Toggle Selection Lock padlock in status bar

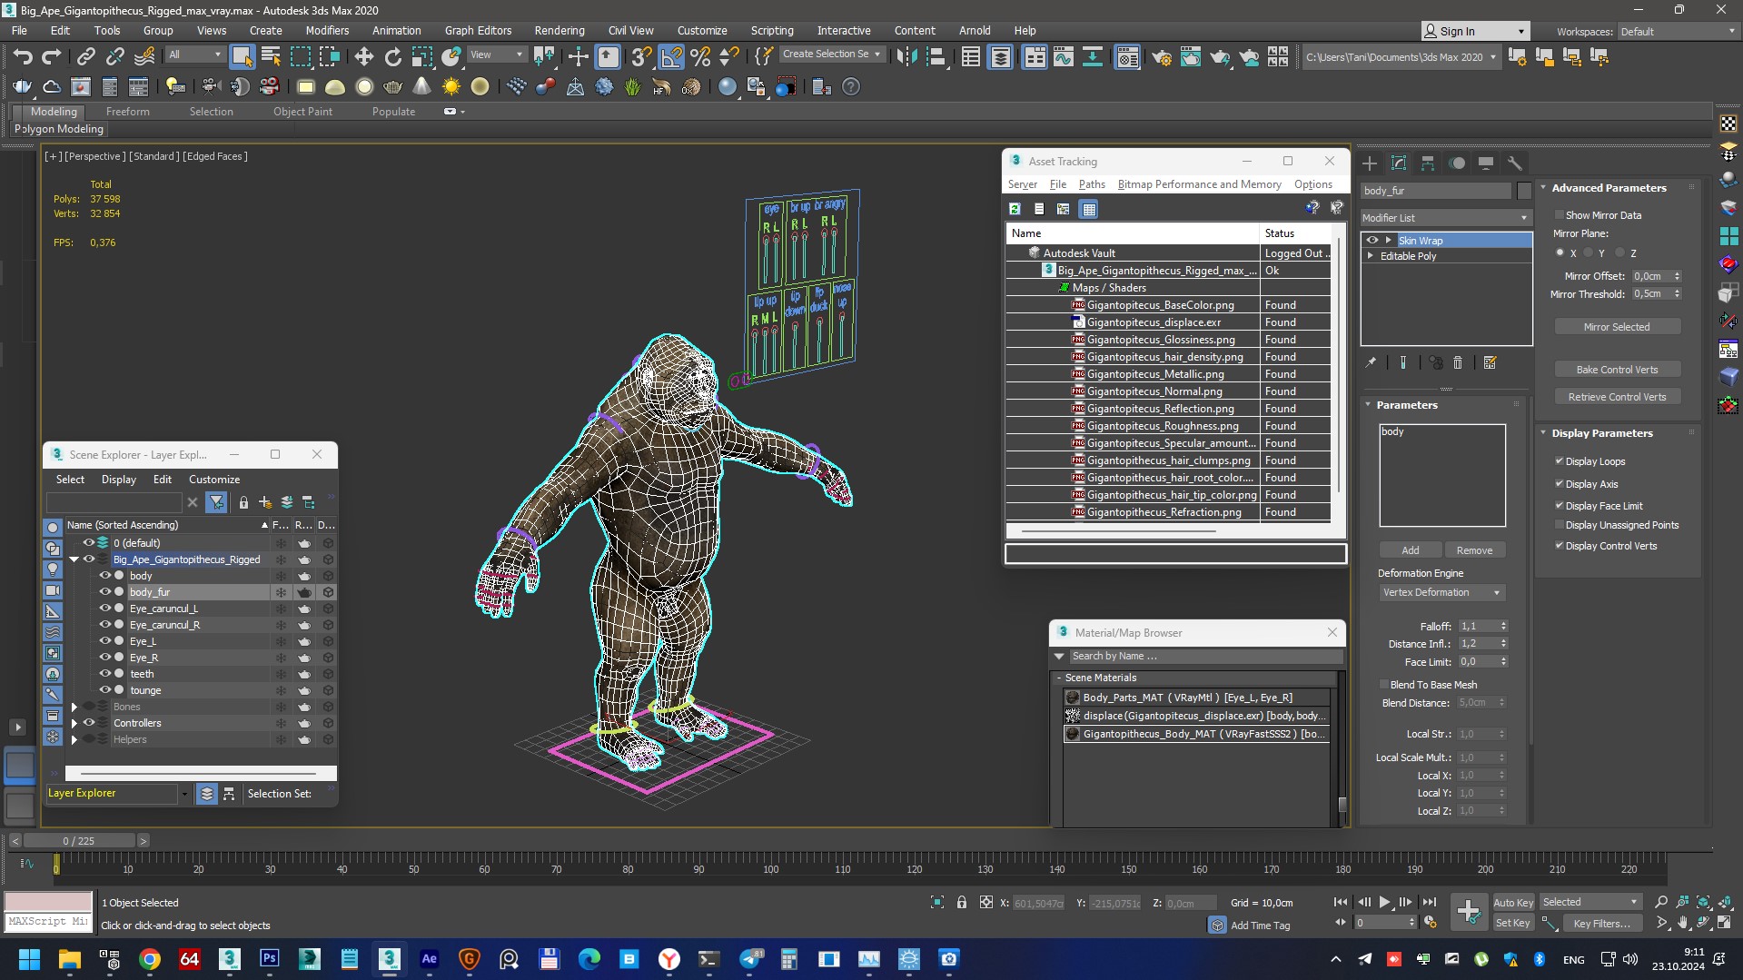pos(962,902)
